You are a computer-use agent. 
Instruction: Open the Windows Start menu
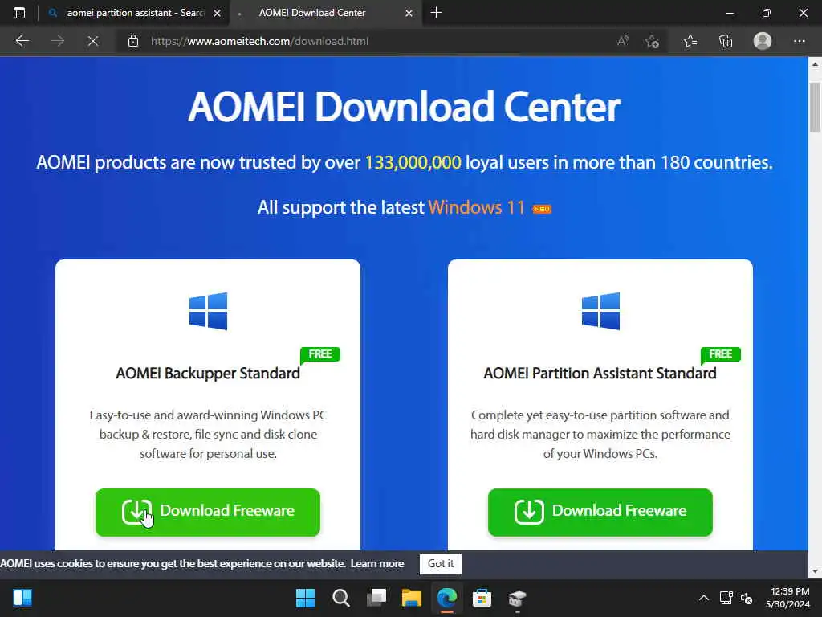coord(305,598)
